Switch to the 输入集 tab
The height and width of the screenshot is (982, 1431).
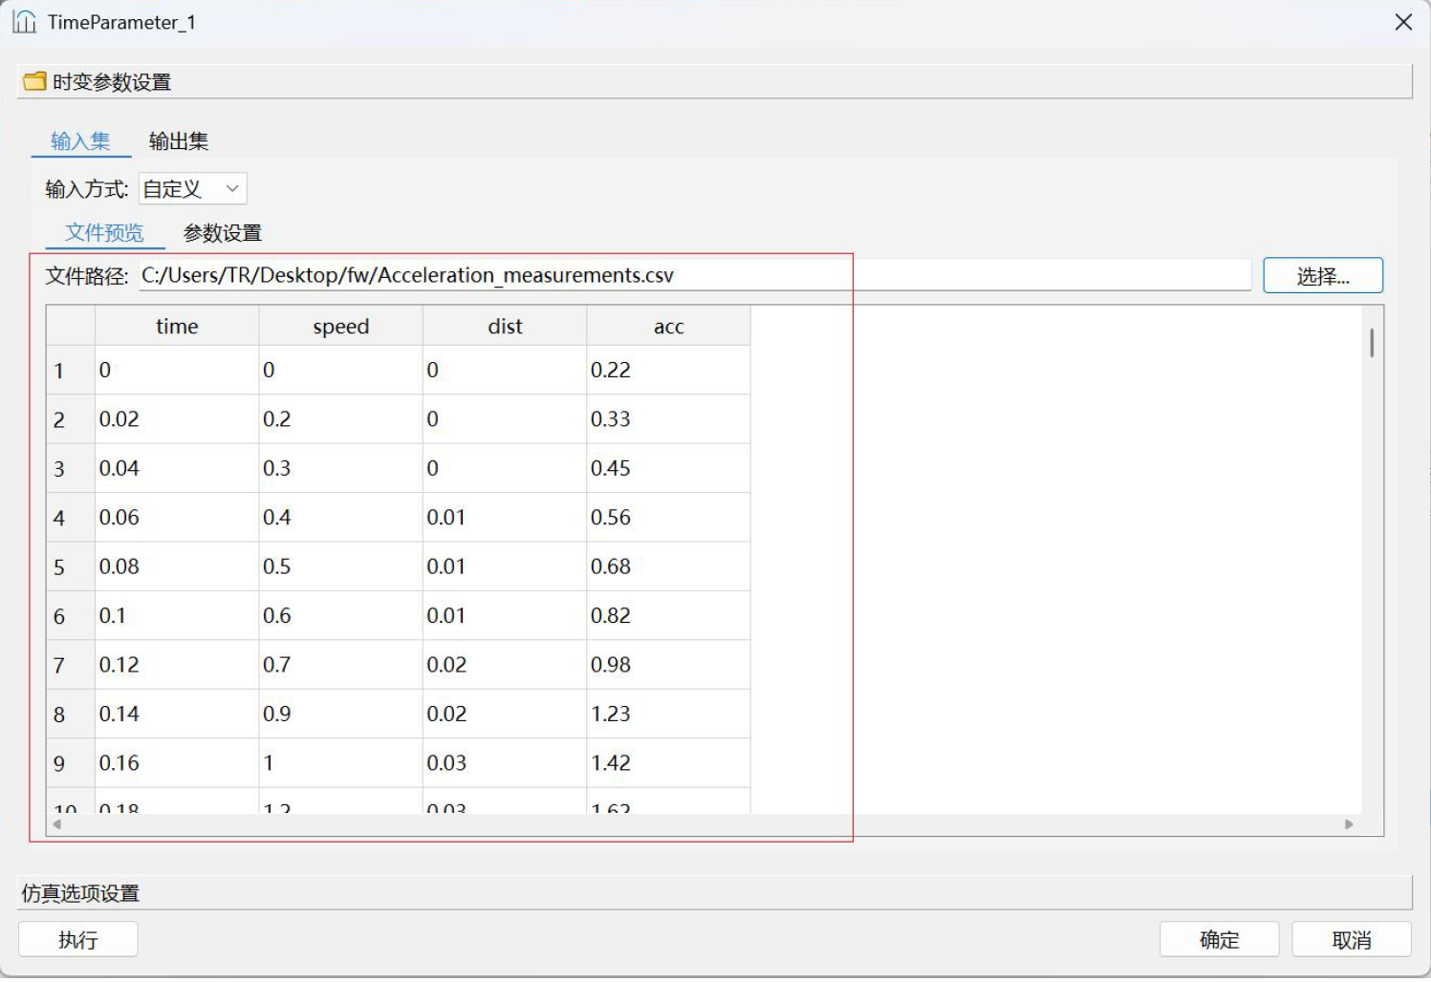click(x=80, y=141)
